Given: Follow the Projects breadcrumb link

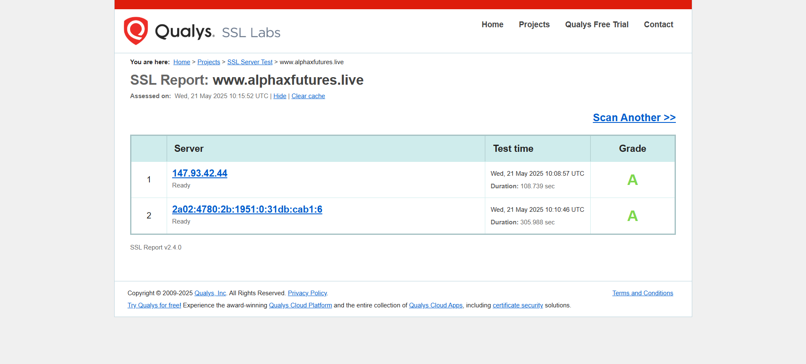Looking at the screenshot, I should [x=209, y=62].
